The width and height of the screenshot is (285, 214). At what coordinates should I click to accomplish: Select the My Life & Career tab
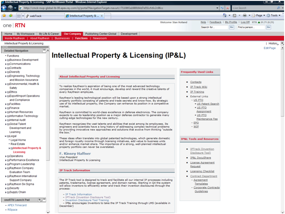49,34
